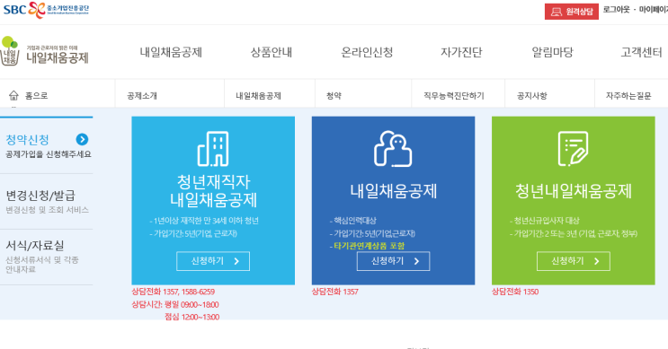Image resolution: width=668 pixels, height=349 pixels.
Task: Click 변경신청 및 조회 서비스 description
Action: (x=47, y=210)
